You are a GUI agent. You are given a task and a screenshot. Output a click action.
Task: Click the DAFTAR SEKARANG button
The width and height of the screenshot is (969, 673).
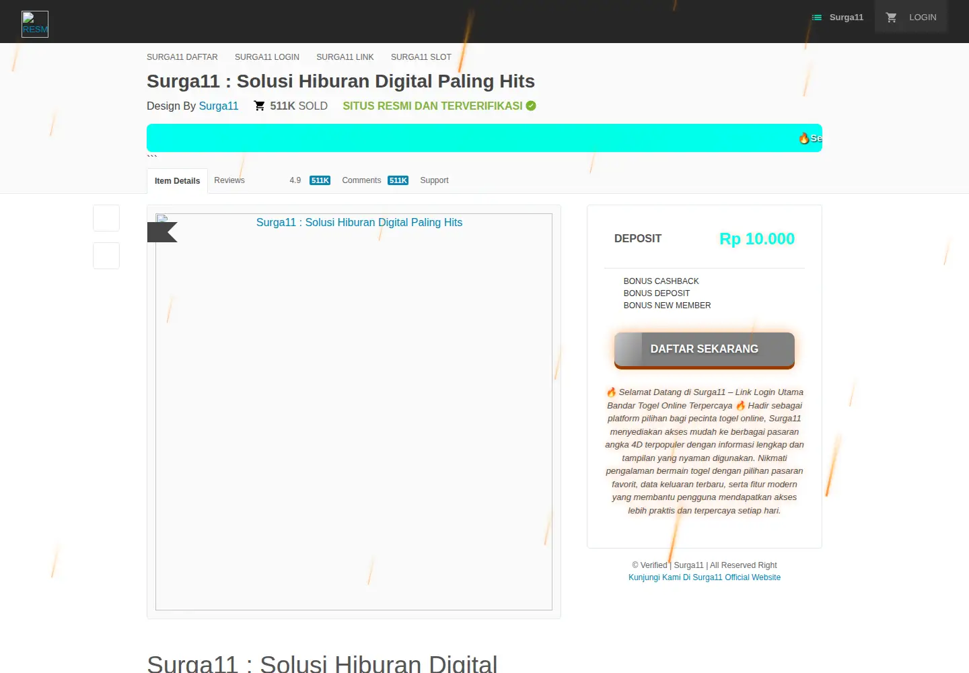tap(705, 349)
